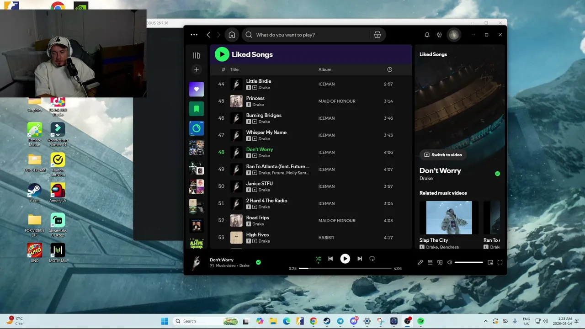The height and width of the screenshot is (329, 585).
Task: Open Drake artist link under Burning Bridges
Action: [x=264, y=122]
